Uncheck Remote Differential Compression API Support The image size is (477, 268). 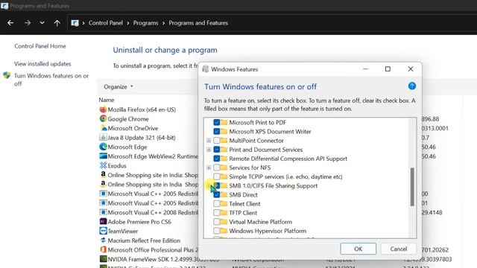point(217,159)
